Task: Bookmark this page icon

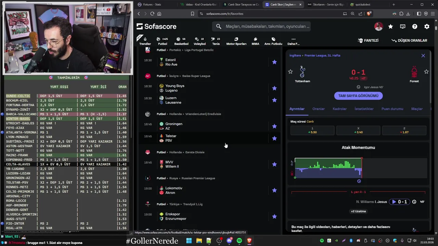Action: coord(192,14)
